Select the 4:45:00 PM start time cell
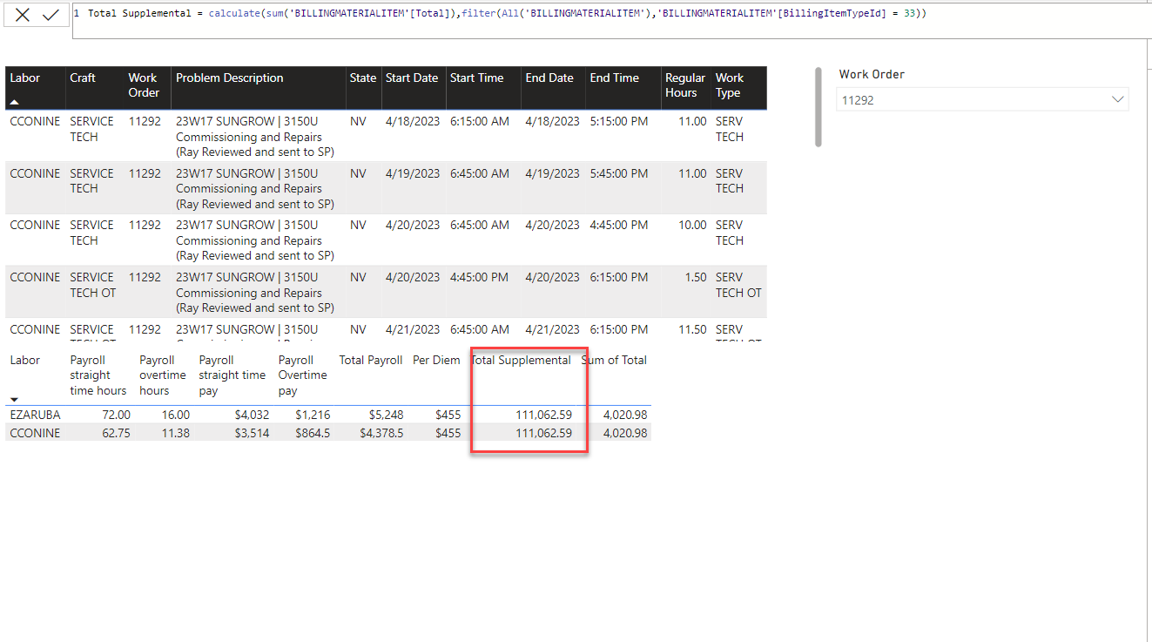 click(x=480, y=277)
